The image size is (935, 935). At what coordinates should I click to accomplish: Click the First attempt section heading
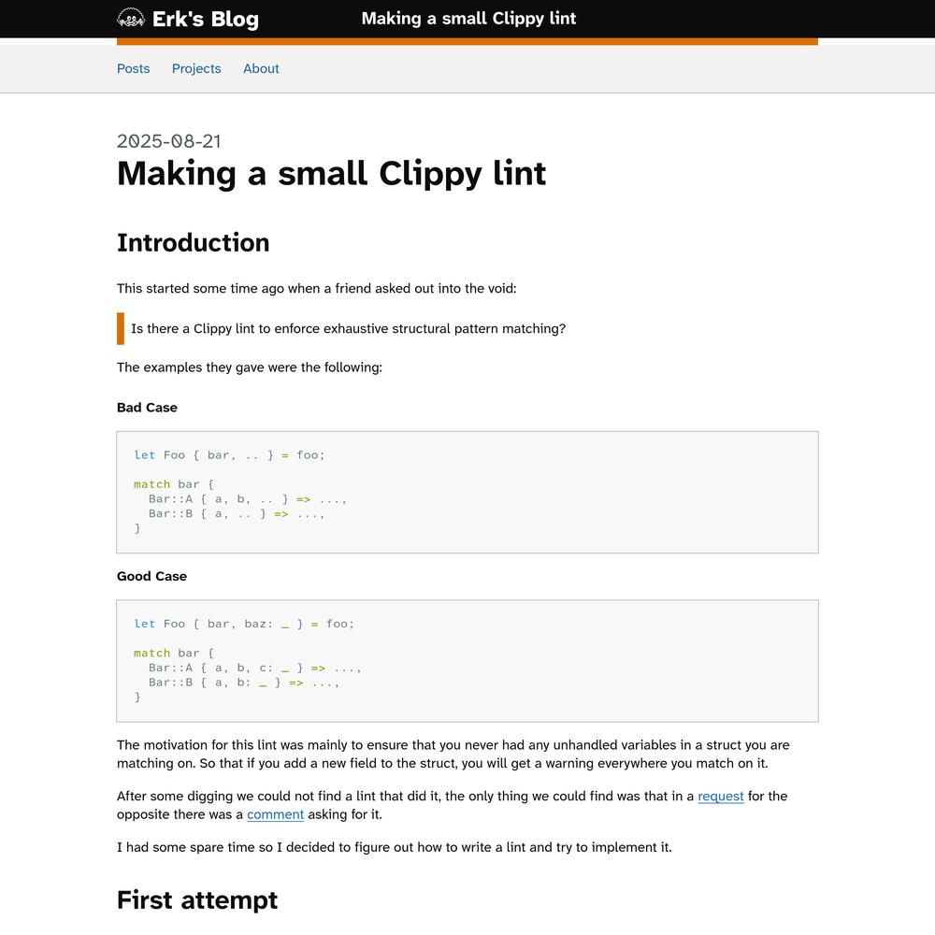tap(197, 899)
